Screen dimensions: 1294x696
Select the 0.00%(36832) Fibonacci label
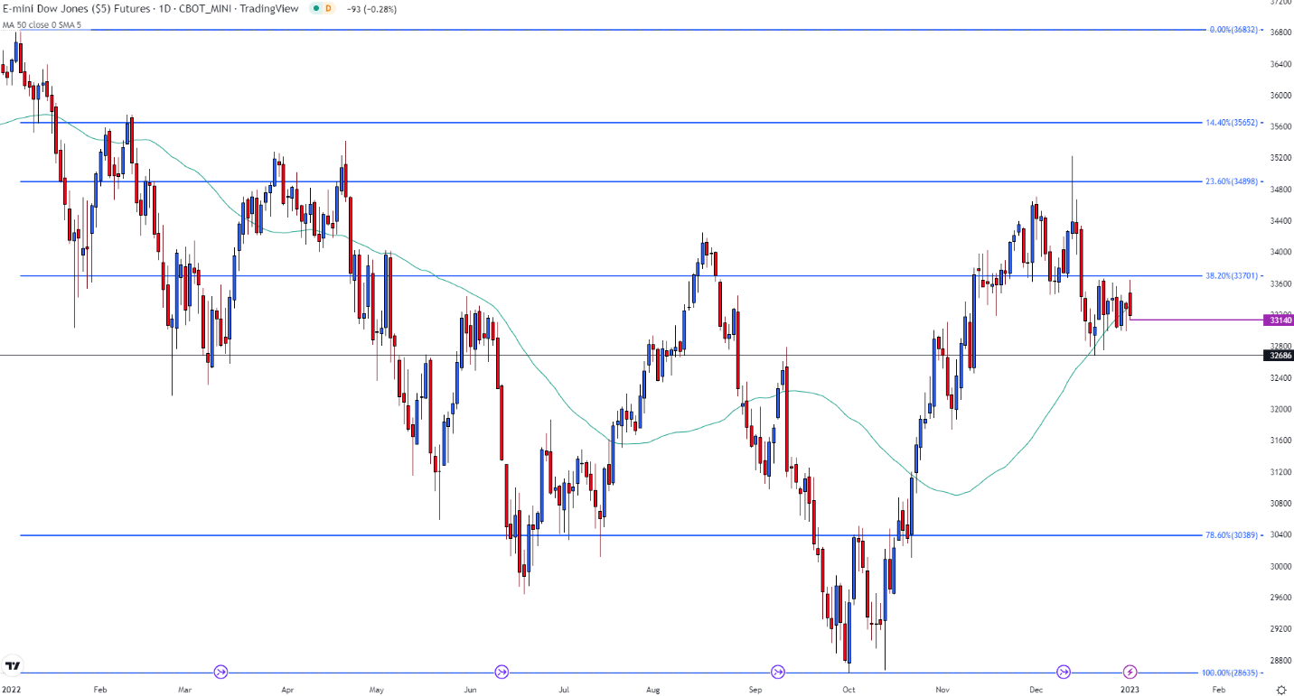point(1233,30)
